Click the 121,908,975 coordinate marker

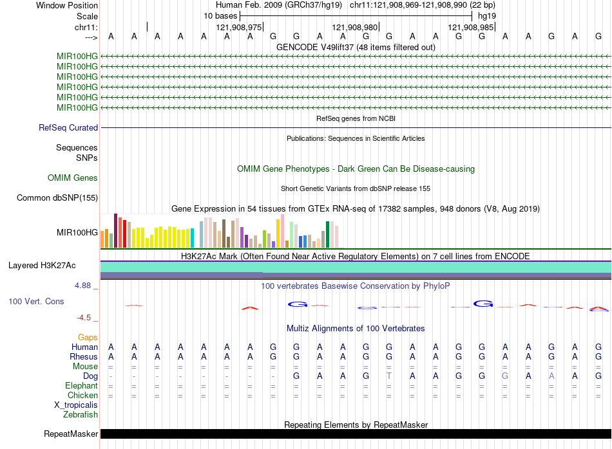239,27
